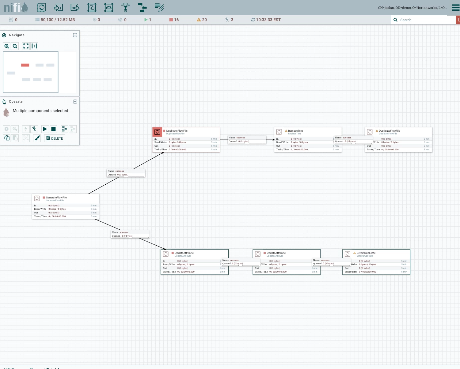Stop the selected components
The width and height of the screenshot is (460, 369).
point(53,129)
